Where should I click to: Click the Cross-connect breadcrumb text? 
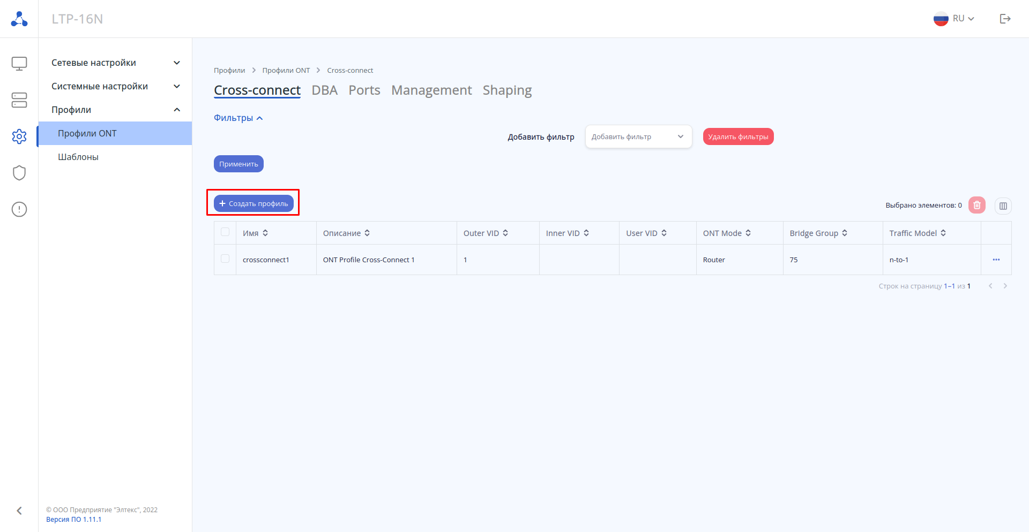click(x=350, y=70)
